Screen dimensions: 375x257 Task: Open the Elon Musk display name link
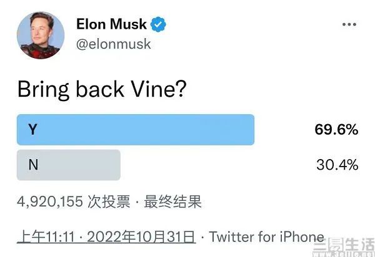click(111, 25)
